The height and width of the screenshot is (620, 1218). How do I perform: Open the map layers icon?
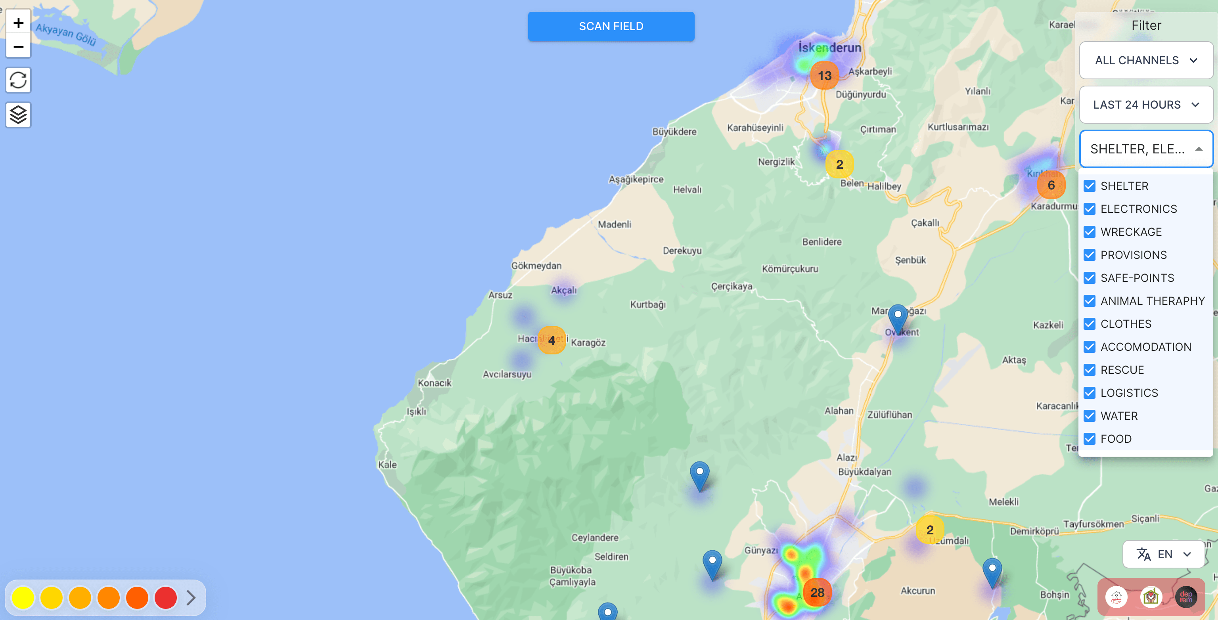click(x=19, y=115)
